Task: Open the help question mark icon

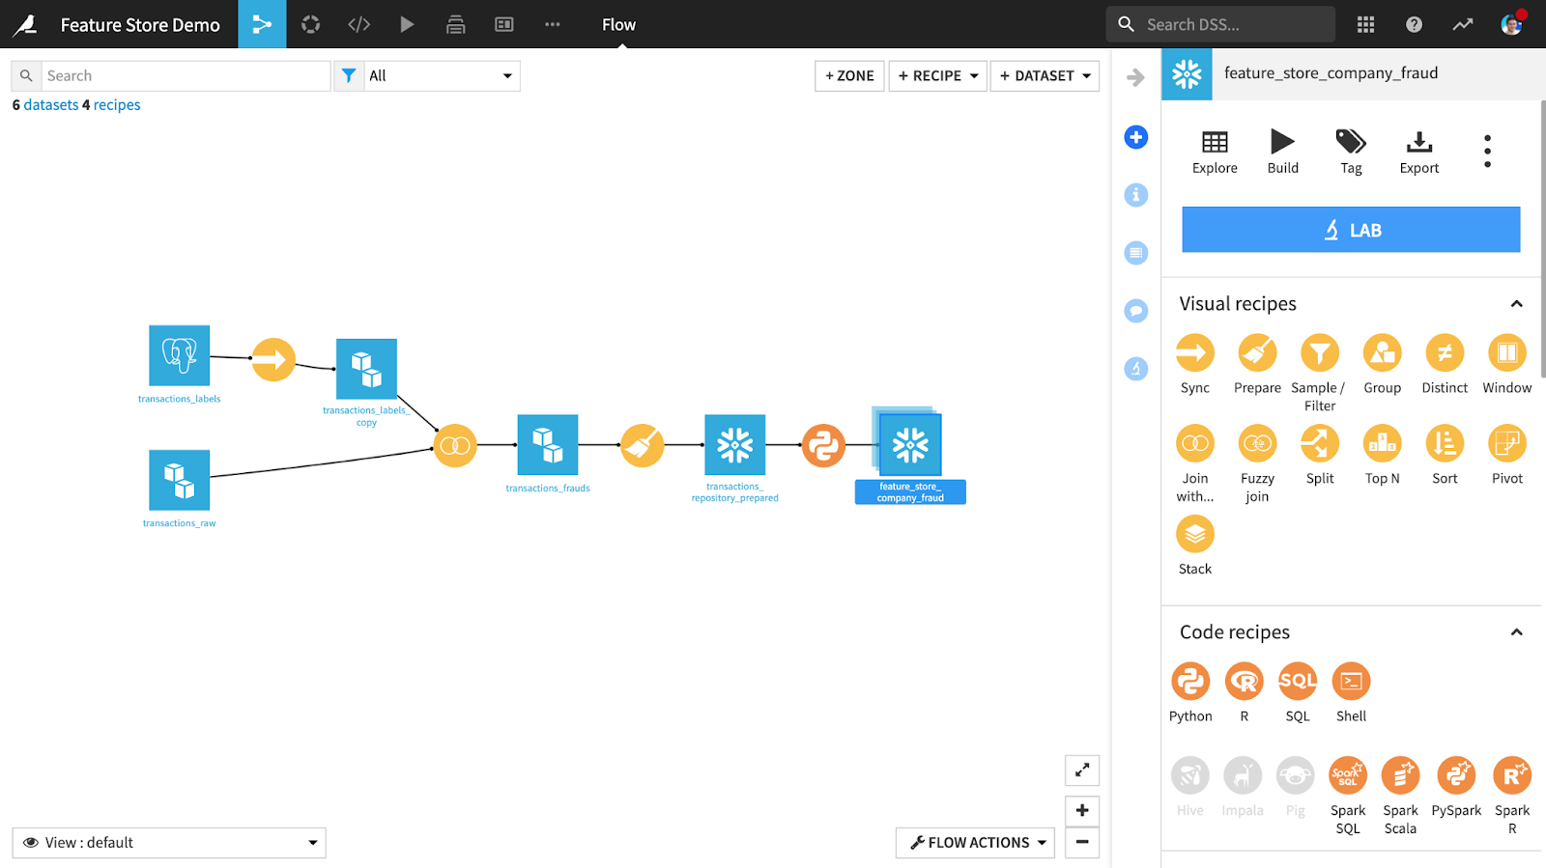Action: coord(1414,24)
